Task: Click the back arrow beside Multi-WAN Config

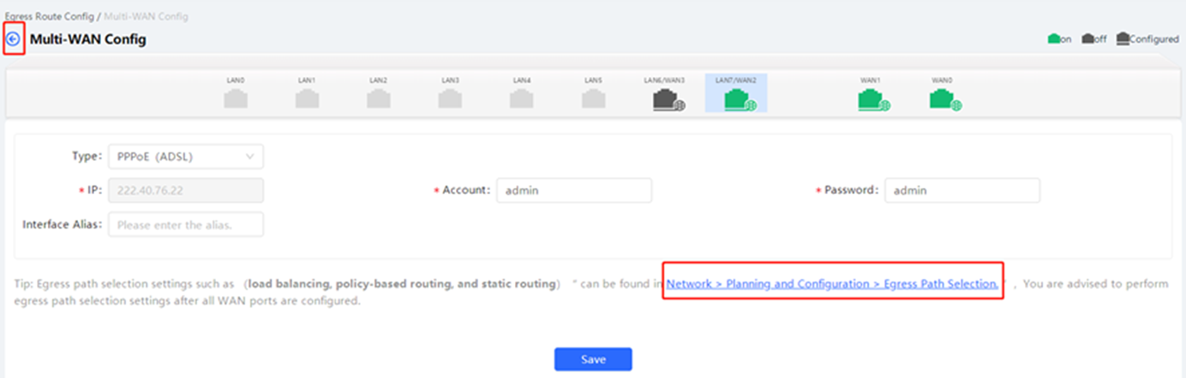Action: (x=13, y=39)
